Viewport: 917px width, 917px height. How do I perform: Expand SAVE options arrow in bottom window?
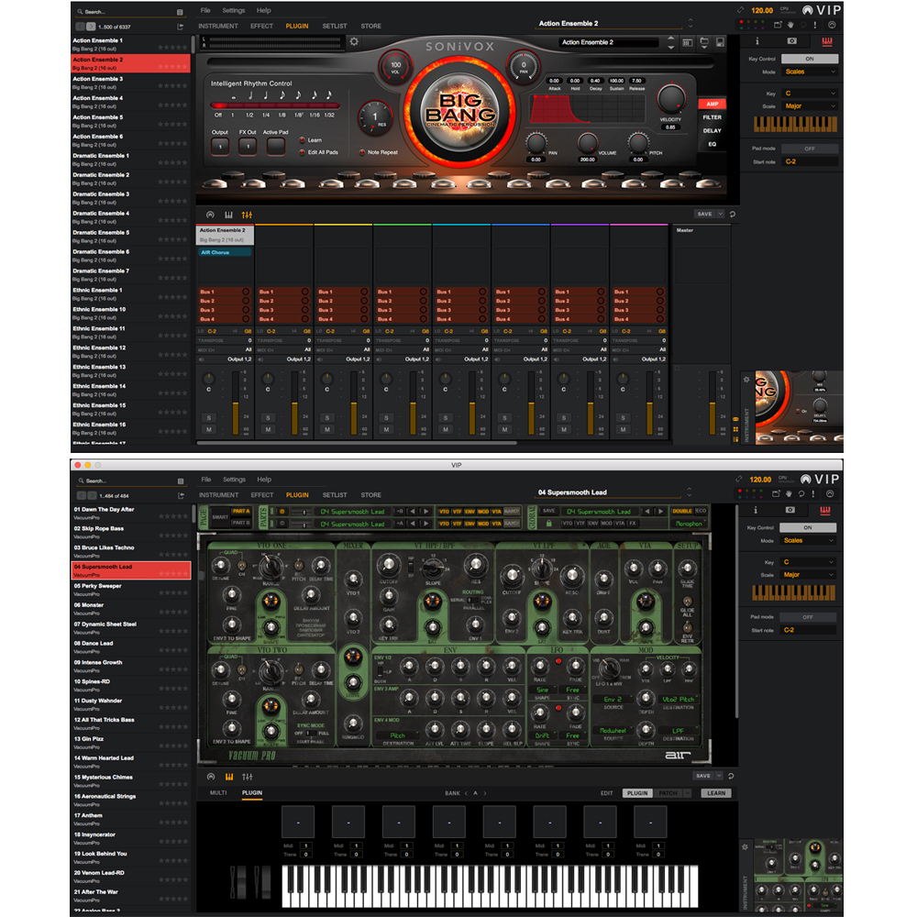[x=719, y=776]
